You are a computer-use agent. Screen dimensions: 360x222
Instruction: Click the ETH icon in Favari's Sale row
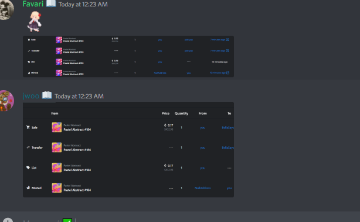point(112,39)
